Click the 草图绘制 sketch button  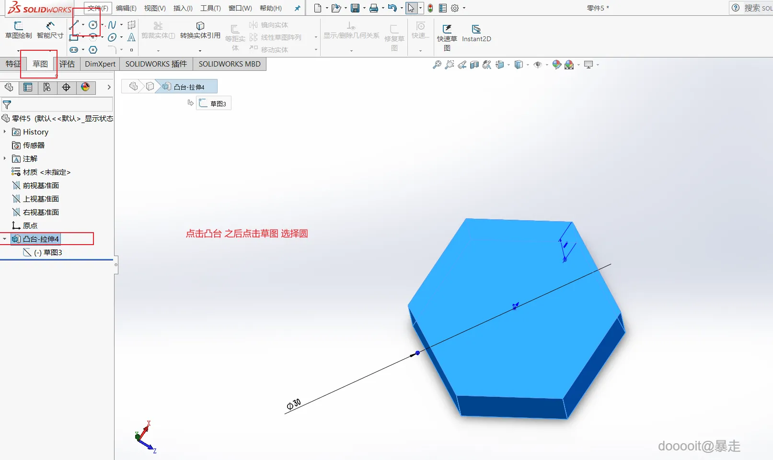click(x=19, y=30)
